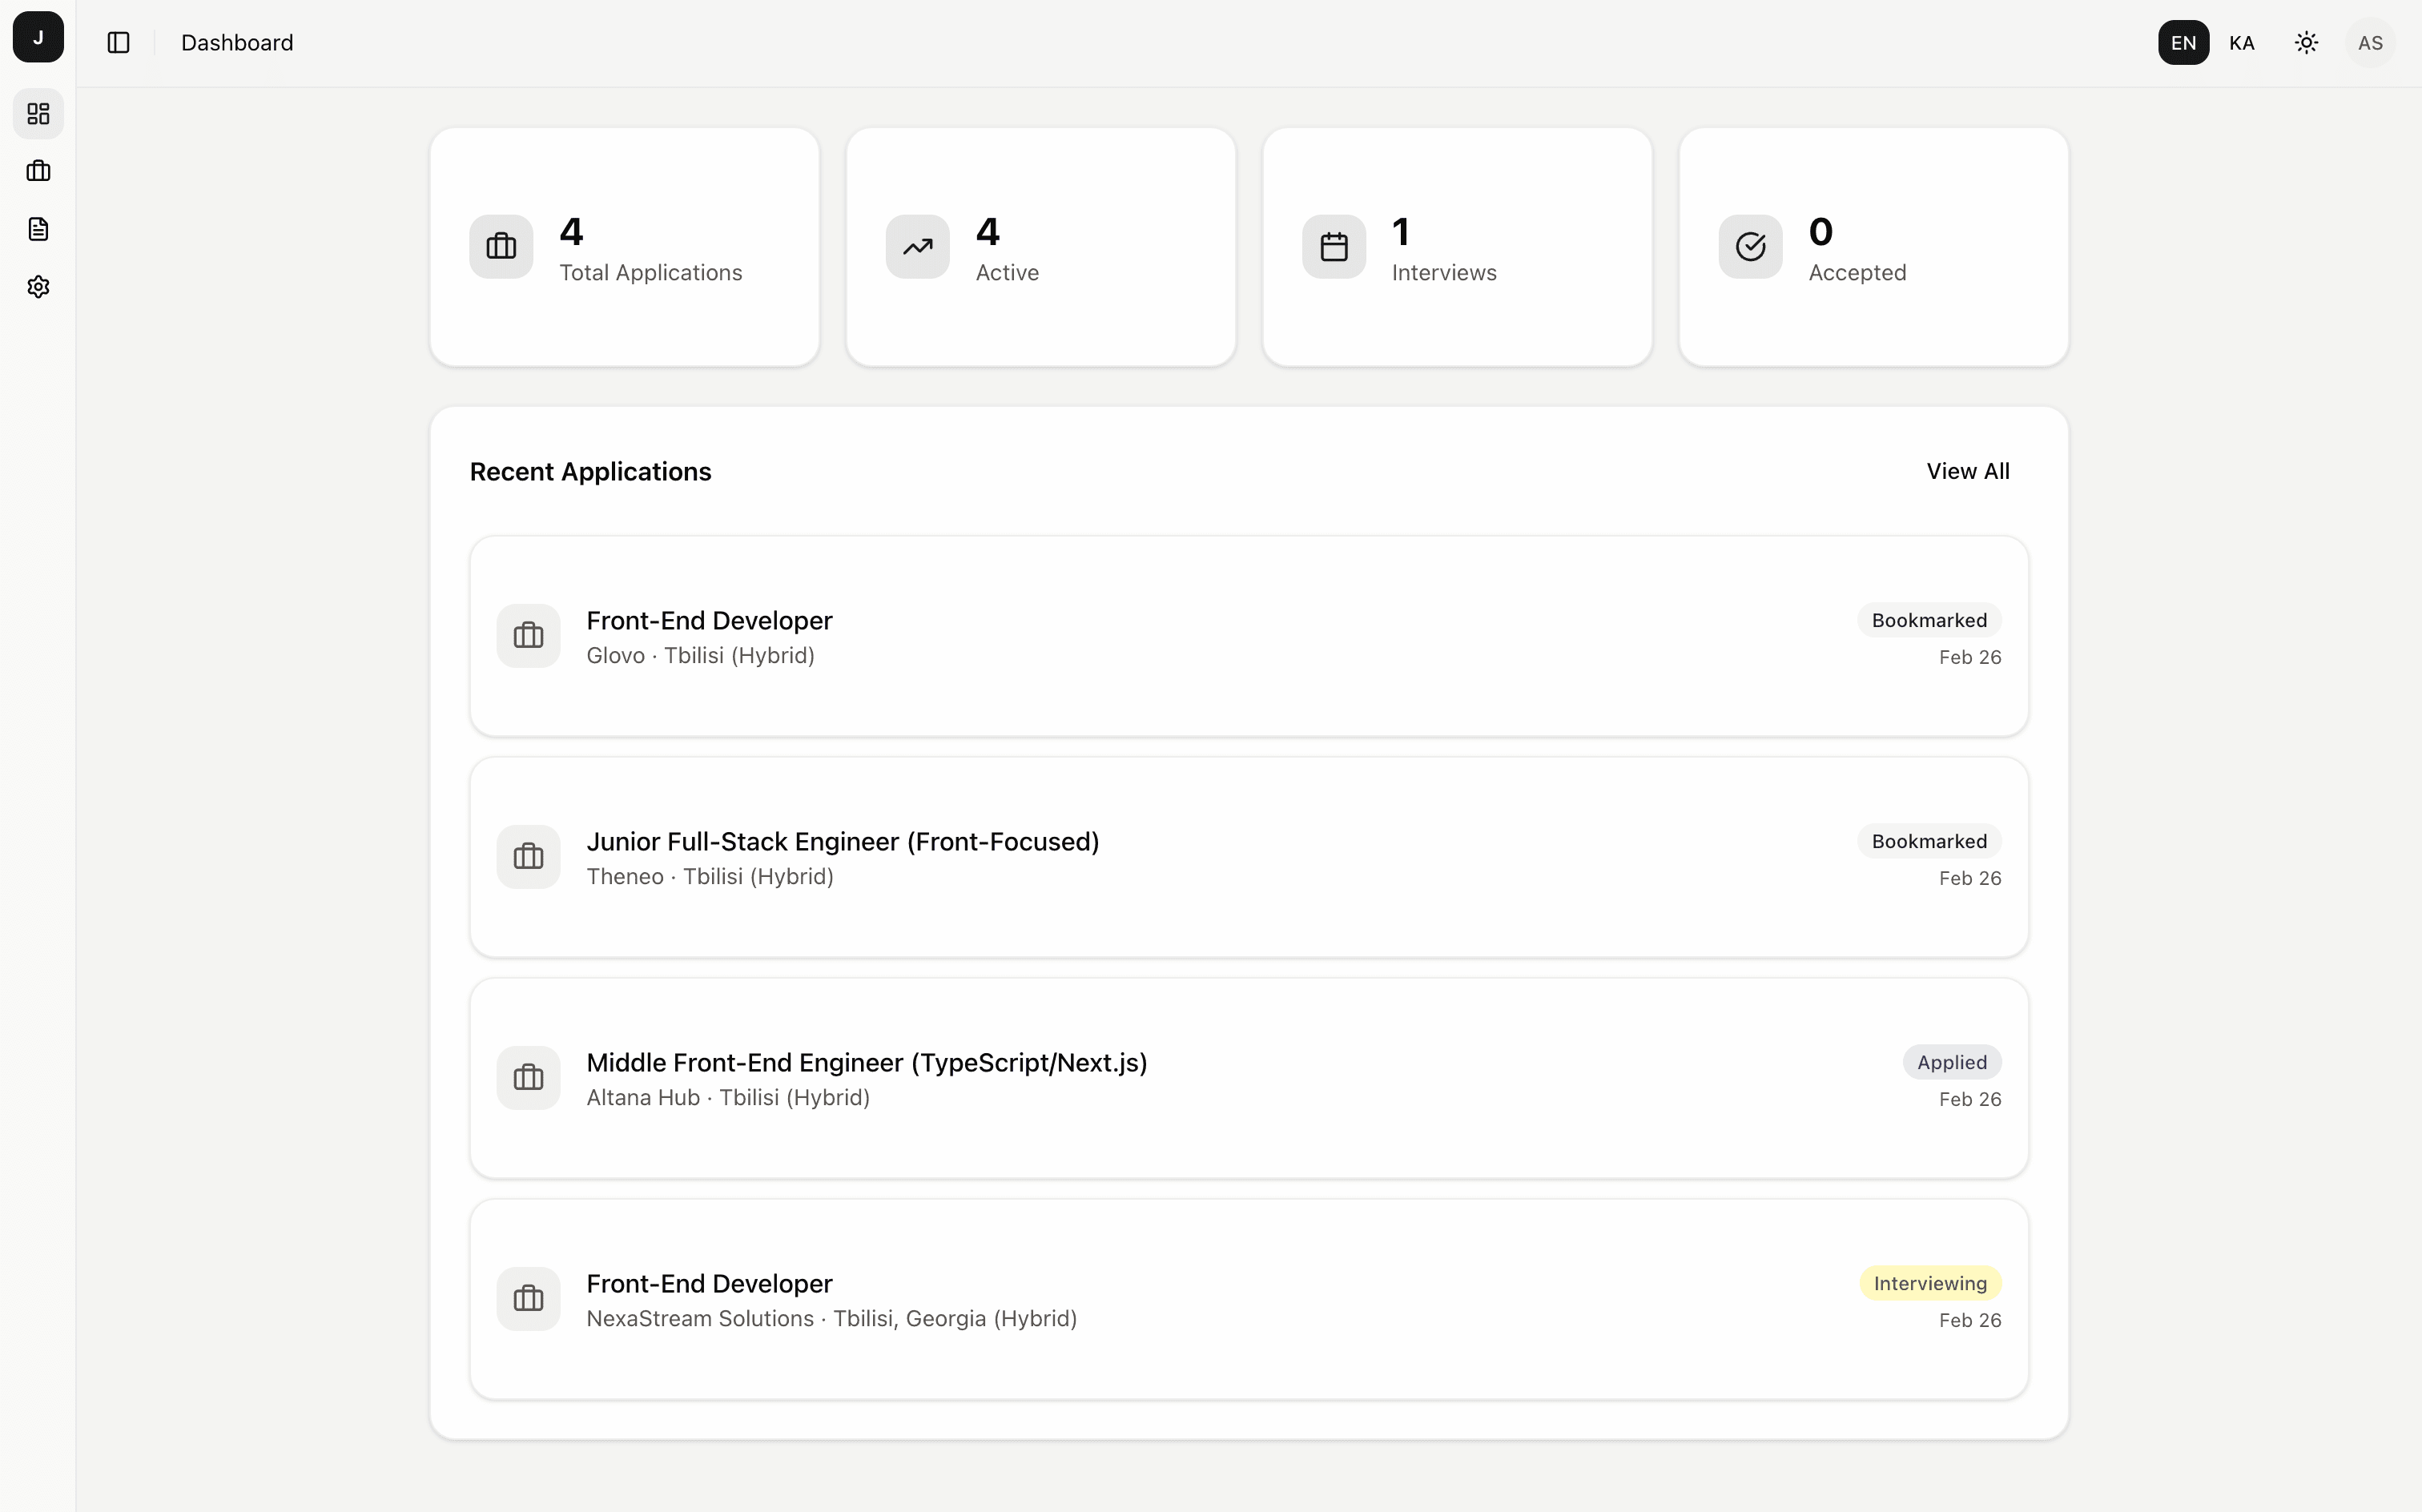Toggle the theme with the sun icon
This screenshot has width=2422, height=1512.
click(2306, 42)
